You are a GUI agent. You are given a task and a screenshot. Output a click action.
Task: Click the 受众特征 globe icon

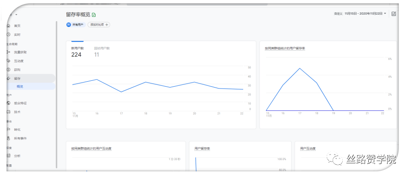click(9, 103)
